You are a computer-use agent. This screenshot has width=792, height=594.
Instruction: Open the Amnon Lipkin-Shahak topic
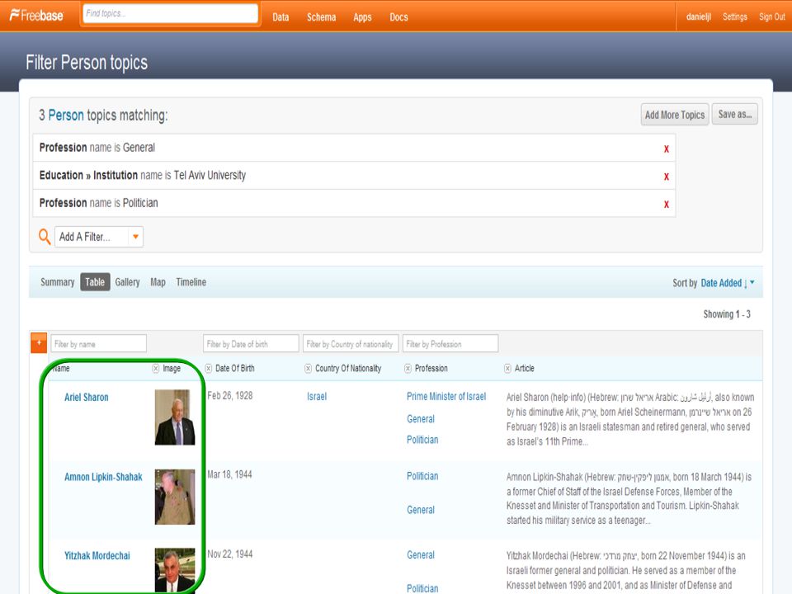103,477
